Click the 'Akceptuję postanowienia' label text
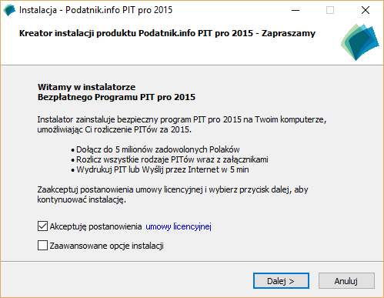Image resolution: width=384 pixels, height=298 pixels. click(x=95, y=226)
